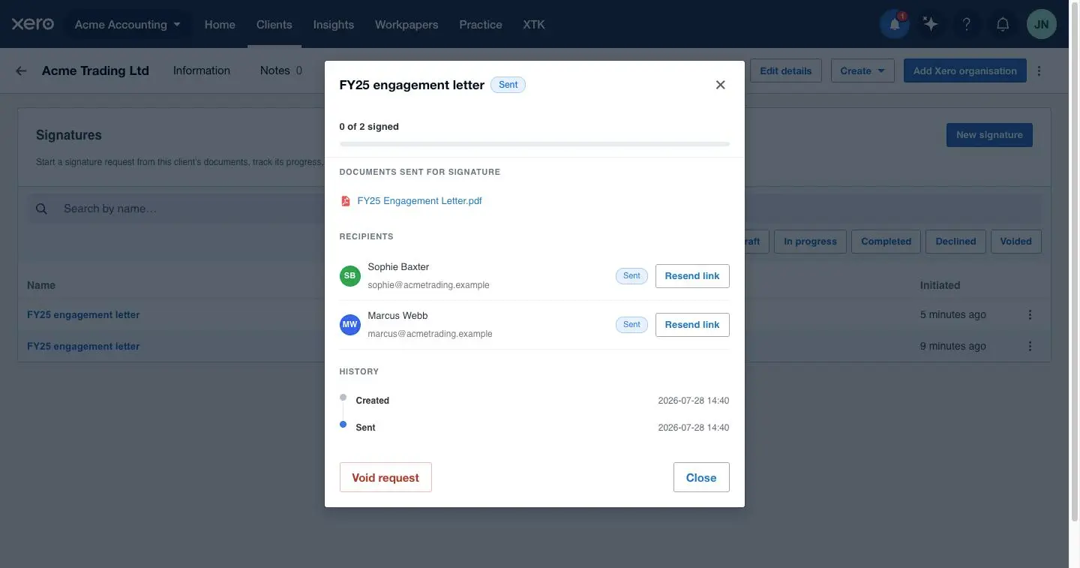Click the 0 of 2 signed label
The image size is (1080, 568).
coord(369,127)
